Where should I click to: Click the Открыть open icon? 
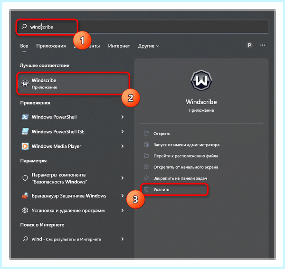[146, 134]
